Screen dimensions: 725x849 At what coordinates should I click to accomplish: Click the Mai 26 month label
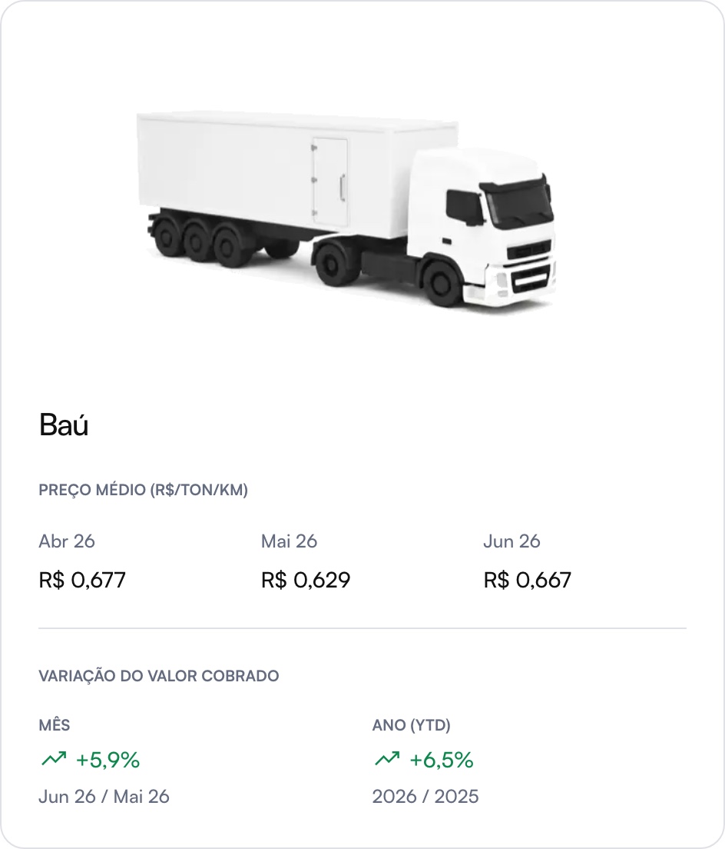click(x=290, y=541)
